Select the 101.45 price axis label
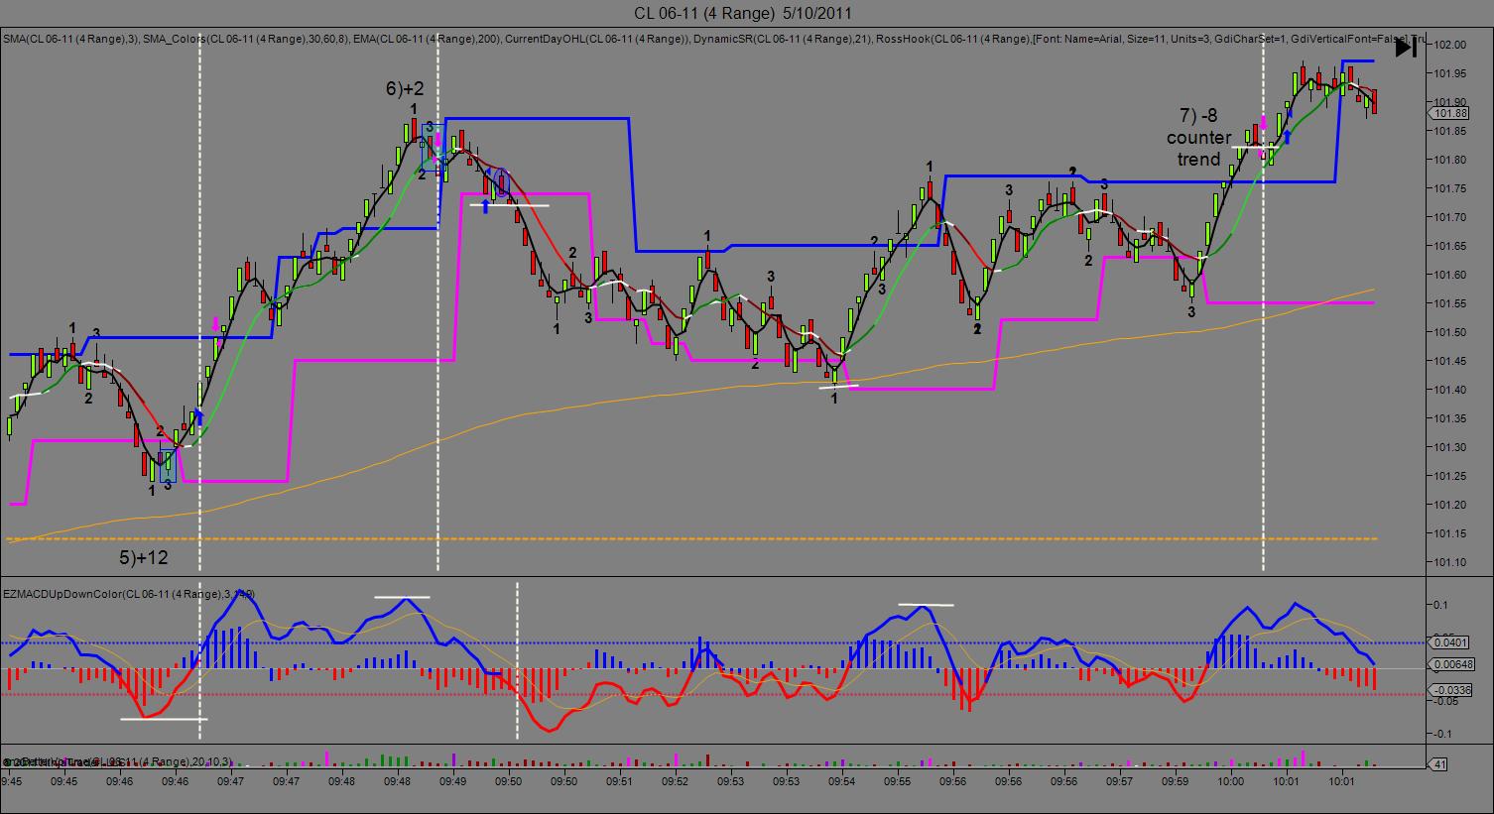This screenshot has height=814, width=1494. pos(1450,361)
